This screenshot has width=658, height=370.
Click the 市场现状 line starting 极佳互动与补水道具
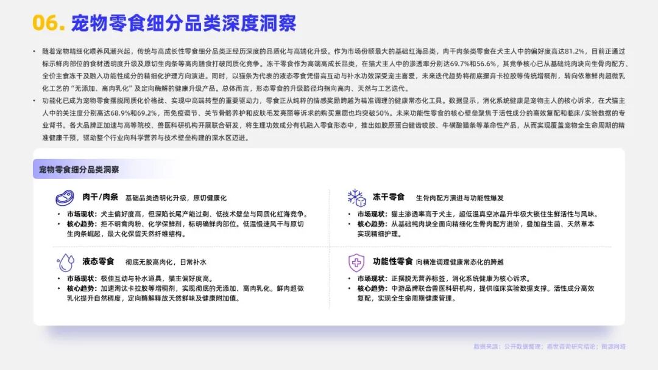(x=140, y=279)
